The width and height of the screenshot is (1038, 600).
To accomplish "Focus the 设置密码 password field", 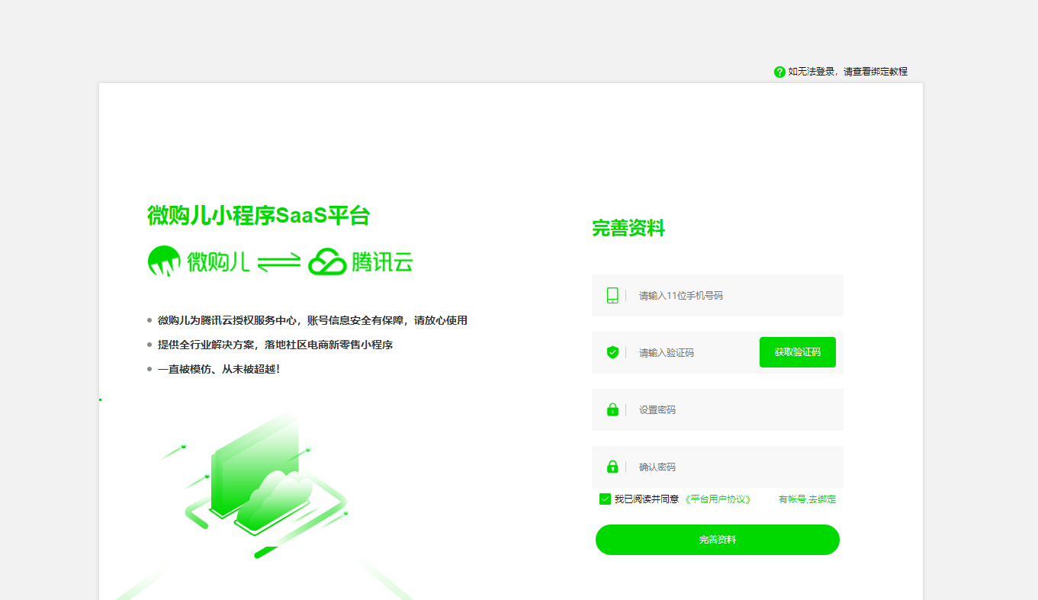I will (717, 409).
